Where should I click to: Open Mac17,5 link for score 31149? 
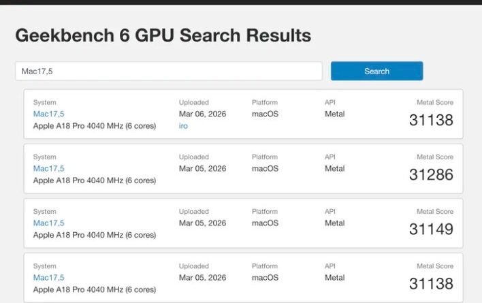(48, 223)
